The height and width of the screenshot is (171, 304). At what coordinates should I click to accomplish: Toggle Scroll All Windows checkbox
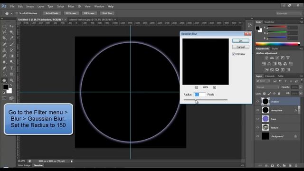coord(17,13)
